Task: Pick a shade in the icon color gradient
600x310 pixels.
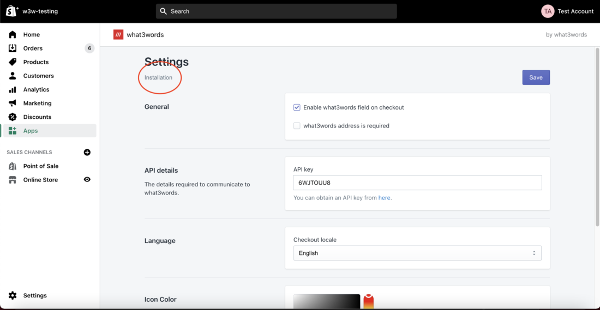Action: (327, 302)
